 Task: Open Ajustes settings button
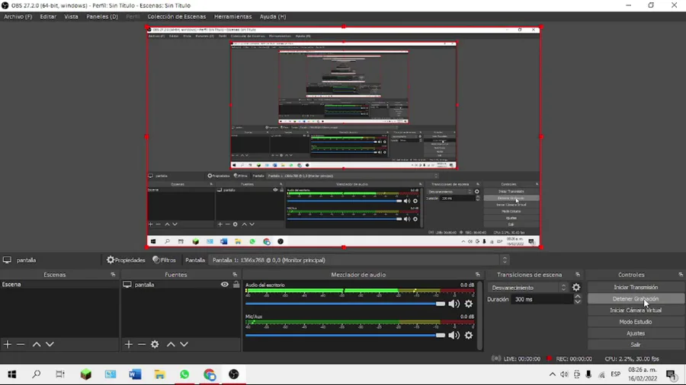coord(635,333)
